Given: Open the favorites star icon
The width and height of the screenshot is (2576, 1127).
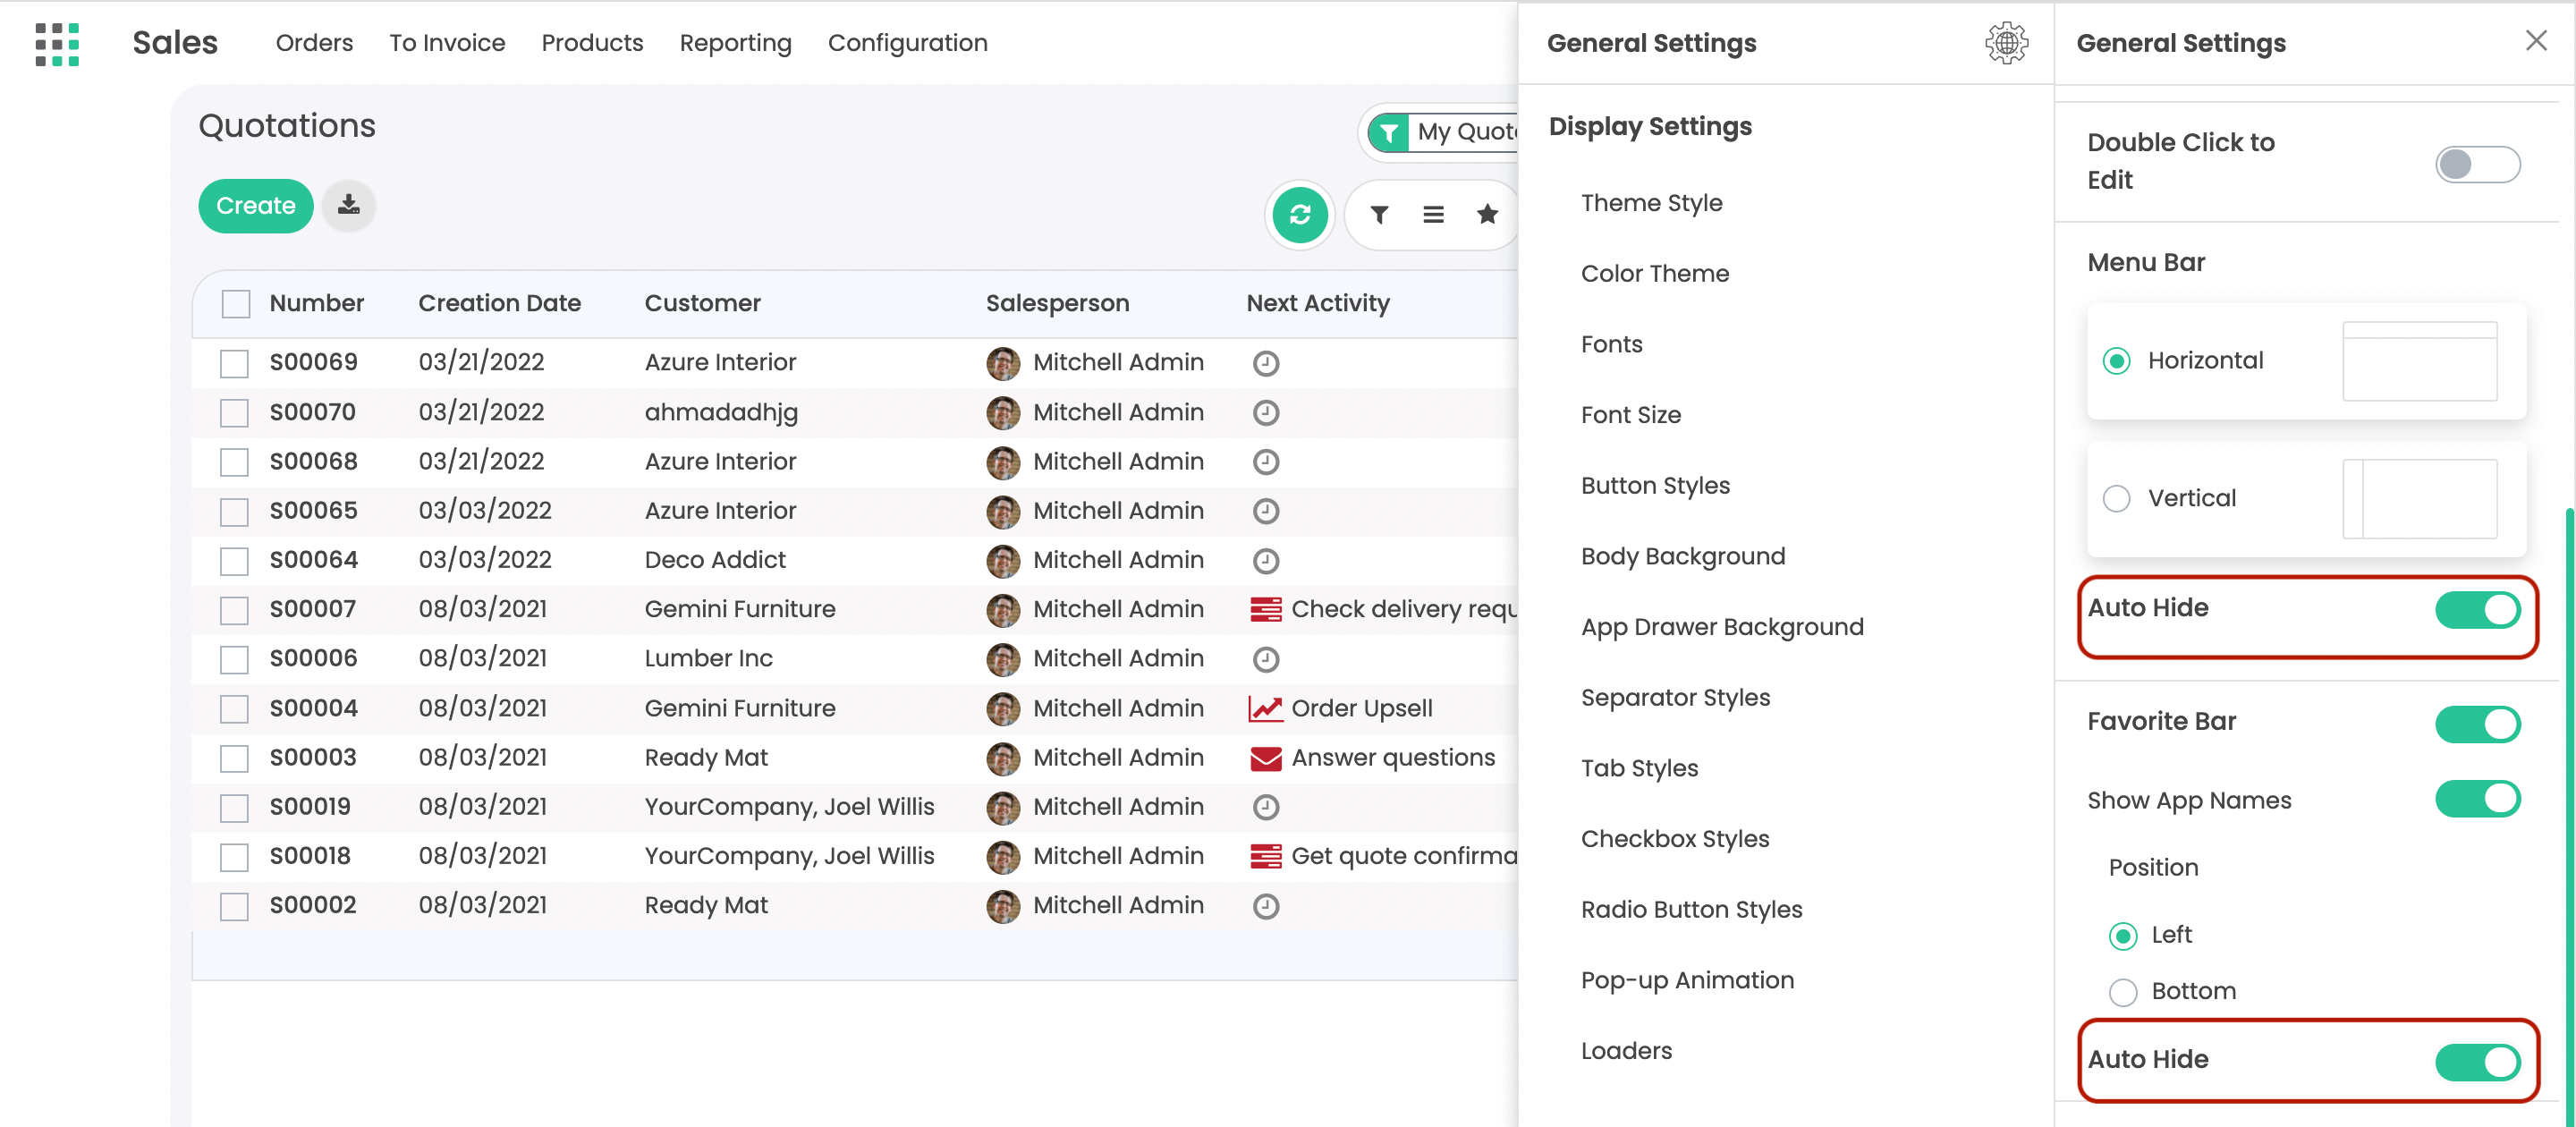Looking at the screenshot, I should (x=1487, y=214).
